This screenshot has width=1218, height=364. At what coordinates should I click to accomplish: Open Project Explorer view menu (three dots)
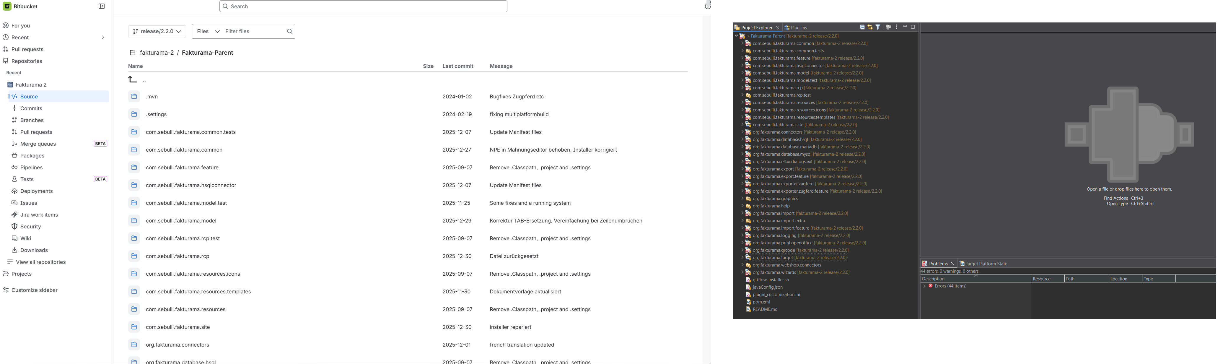tap(896, 27)
